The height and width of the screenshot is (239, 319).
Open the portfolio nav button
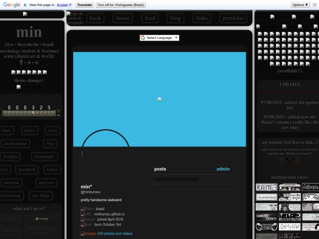pyautogui.click(x=233, y=18)
